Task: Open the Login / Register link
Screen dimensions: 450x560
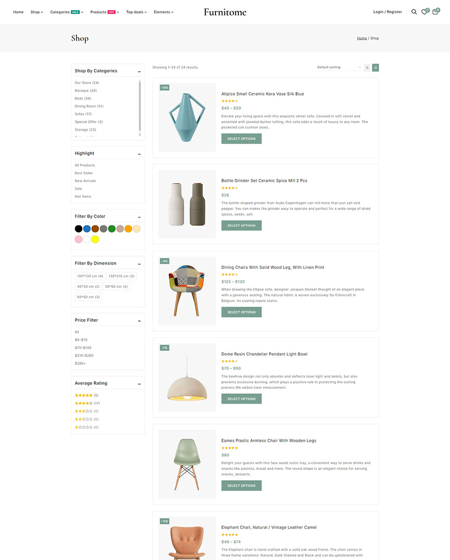Action: 388,12
